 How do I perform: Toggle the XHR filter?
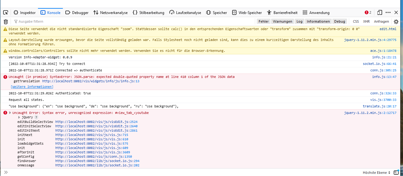point(366,21)
